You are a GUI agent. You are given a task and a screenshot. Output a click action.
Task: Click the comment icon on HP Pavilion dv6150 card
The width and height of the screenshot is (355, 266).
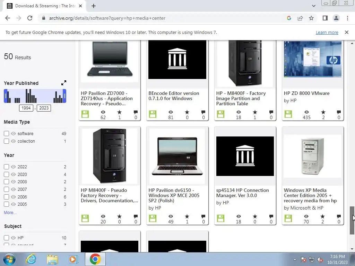[203, 216]
